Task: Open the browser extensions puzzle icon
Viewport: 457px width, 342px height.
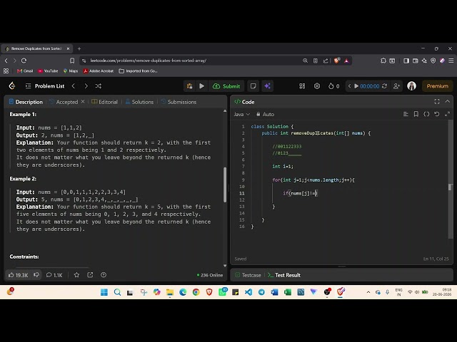Action: coord(383,61)
